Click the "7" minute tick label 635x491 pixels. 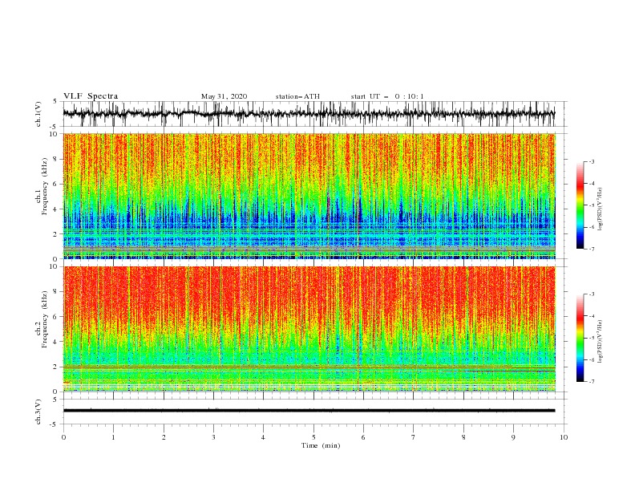[414, 437]
